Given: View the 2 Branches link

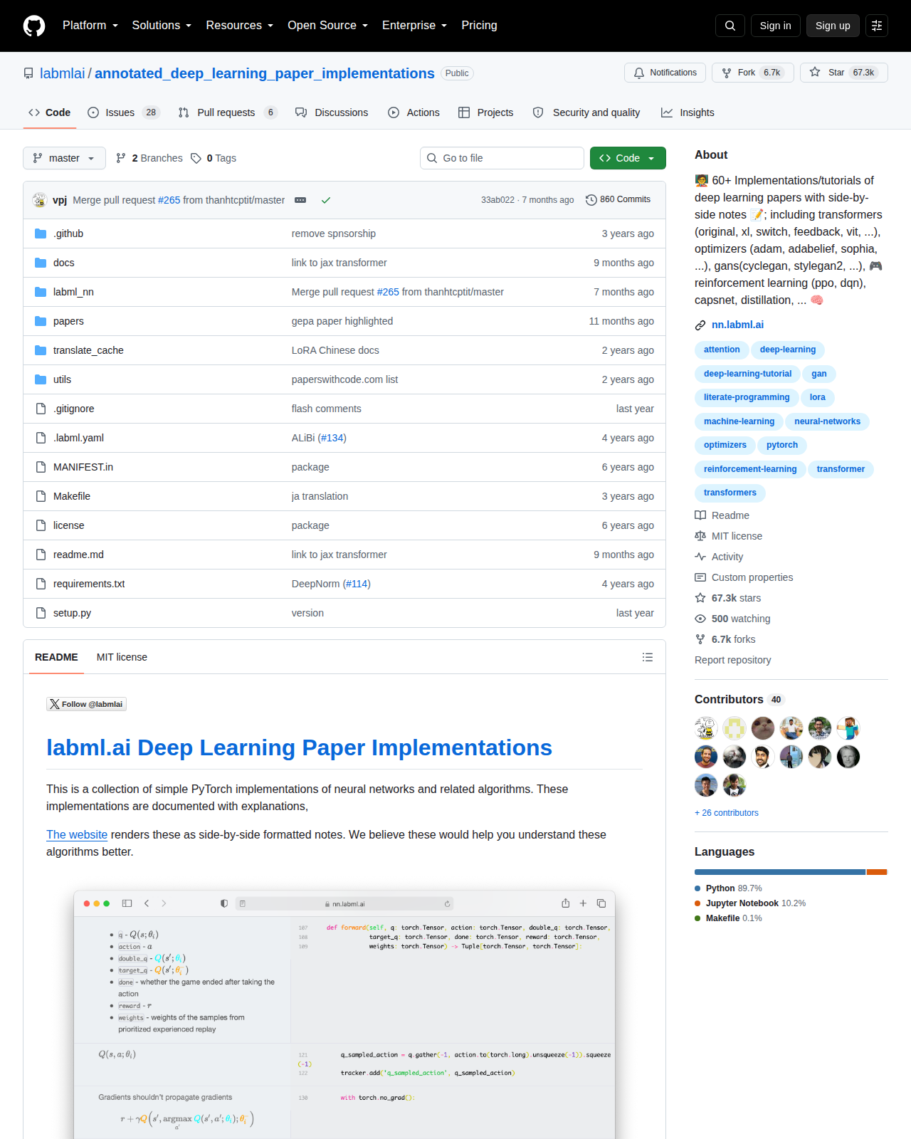Looking at the screenshot, I should [149, 158].
